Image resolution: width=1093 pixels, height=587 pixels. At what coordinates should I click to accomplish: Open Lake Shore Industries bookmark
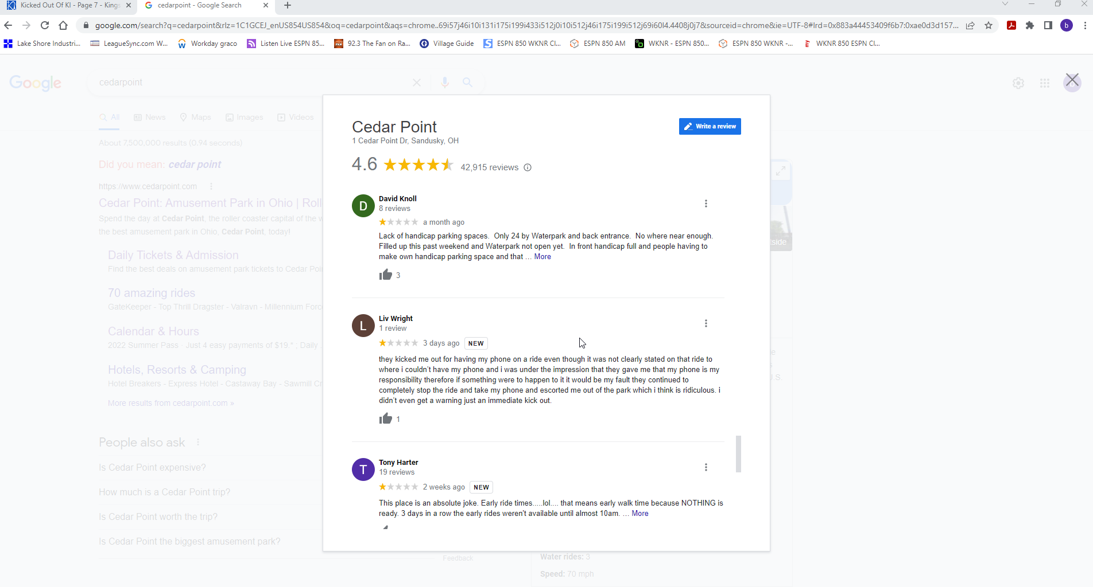point(42,44)
